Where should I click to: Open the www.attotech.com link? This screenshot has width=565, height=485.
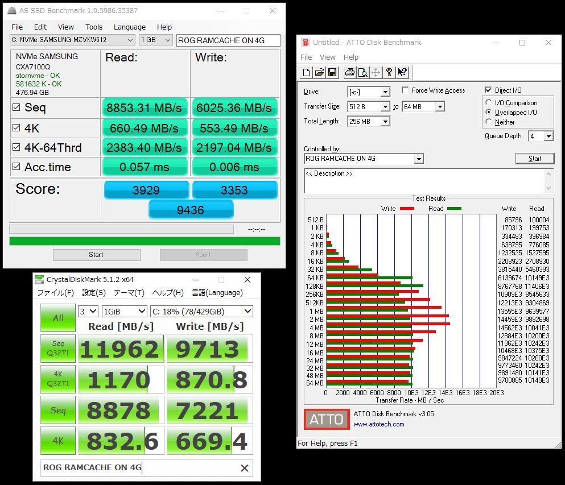point(378,424)
